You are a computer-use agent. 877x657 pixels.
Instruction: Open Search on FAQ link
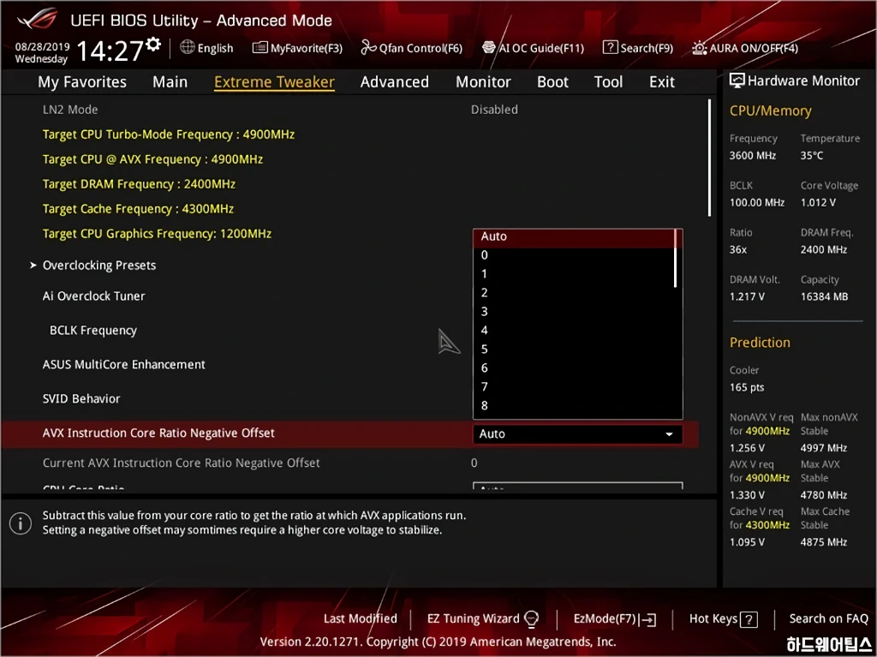[x=828, y=618]
